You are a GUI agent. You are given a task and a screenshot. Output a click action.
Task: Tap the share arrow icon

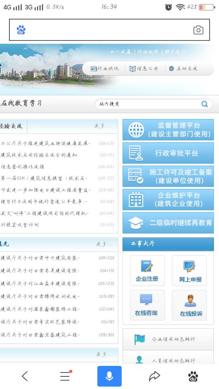point(154,376)
